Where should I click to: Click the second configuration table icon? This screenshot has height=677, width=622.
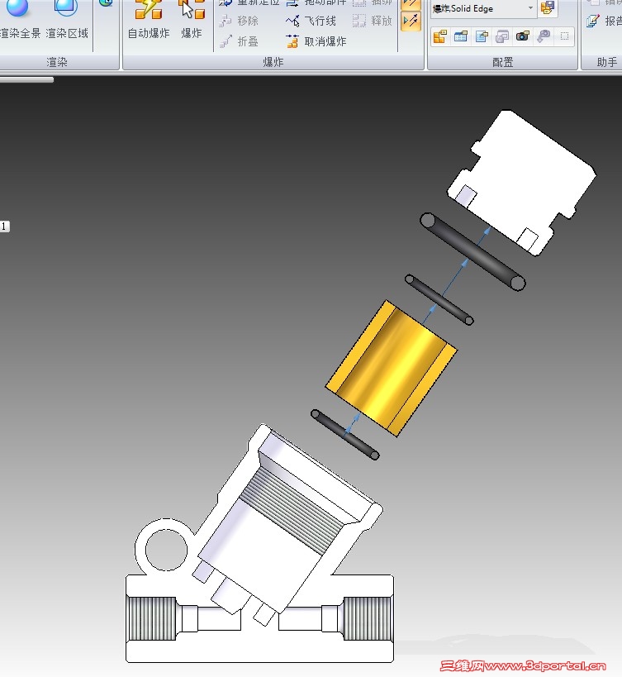coord(461,36)
